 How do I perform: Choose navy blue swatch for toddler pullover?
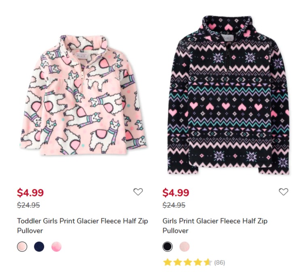[39, 247]
